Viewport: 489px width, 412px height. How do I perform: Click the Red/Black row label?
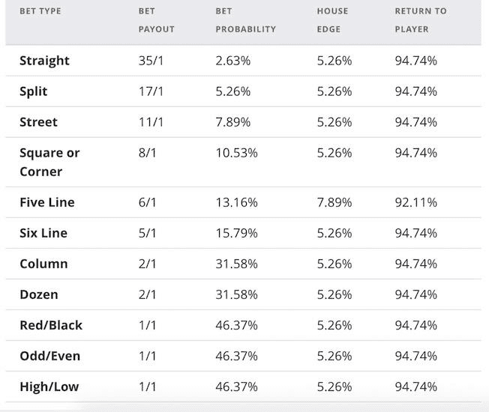pos(51,325)
